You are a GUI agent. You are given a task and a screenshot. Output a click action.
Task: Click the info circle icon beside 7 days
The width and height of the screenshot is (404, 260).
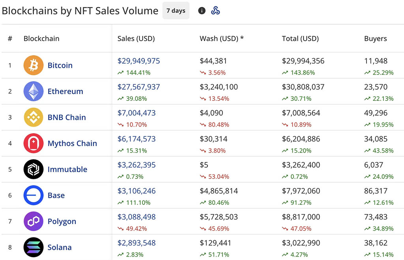pos(202,11)
